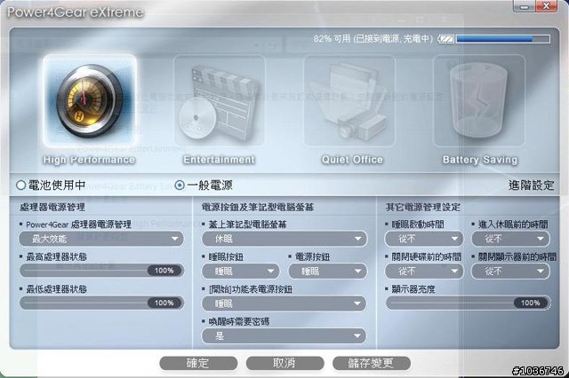Click the Battery Saving mode label
The height and width of the screenshot is (378, 569).
pyautogui.click(x=480, y=160)
